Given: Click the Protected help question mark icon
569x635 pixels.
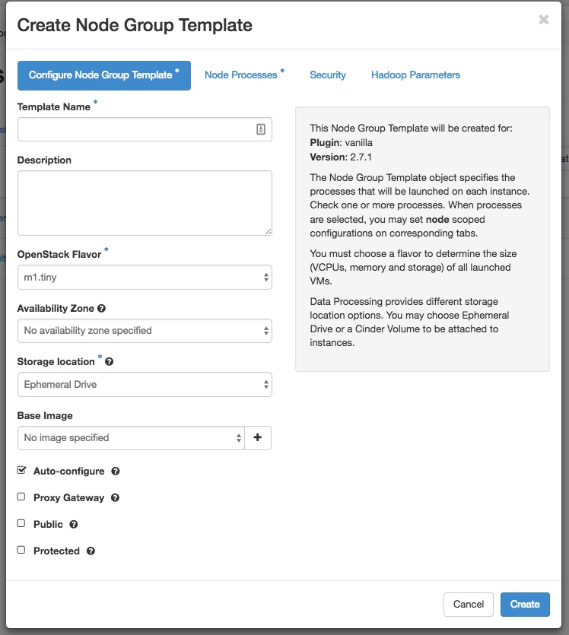Looking at the screenshot, I should tap(91, 551).
